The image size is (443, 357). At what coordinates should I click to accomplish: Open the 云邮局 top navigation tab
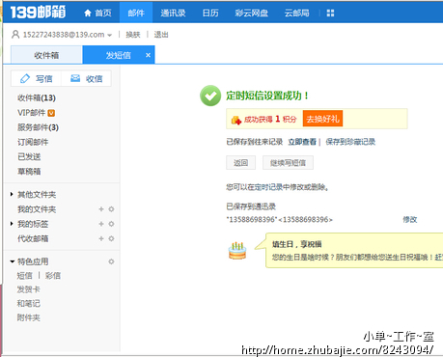[x=297, y=13]
